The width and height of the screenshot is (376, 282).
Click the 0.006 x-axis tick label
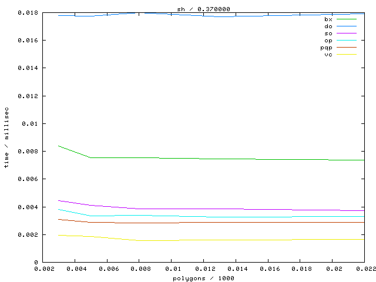[x=106, y=269]
